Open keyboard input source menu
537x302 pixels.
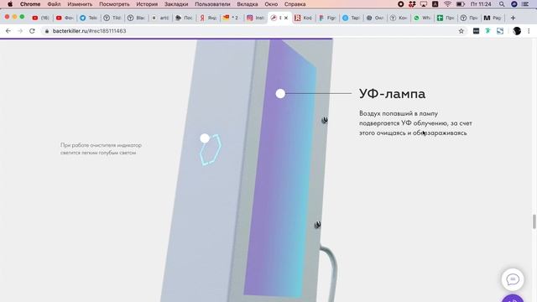pos(435,4)
